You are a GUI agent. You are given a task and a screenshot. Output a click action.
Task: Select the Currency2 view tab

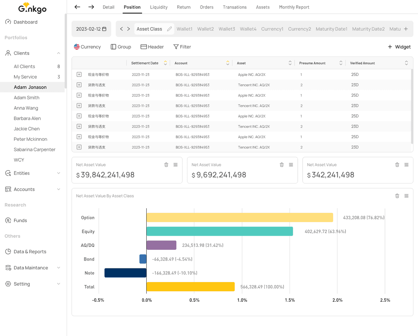coord(299,29)
